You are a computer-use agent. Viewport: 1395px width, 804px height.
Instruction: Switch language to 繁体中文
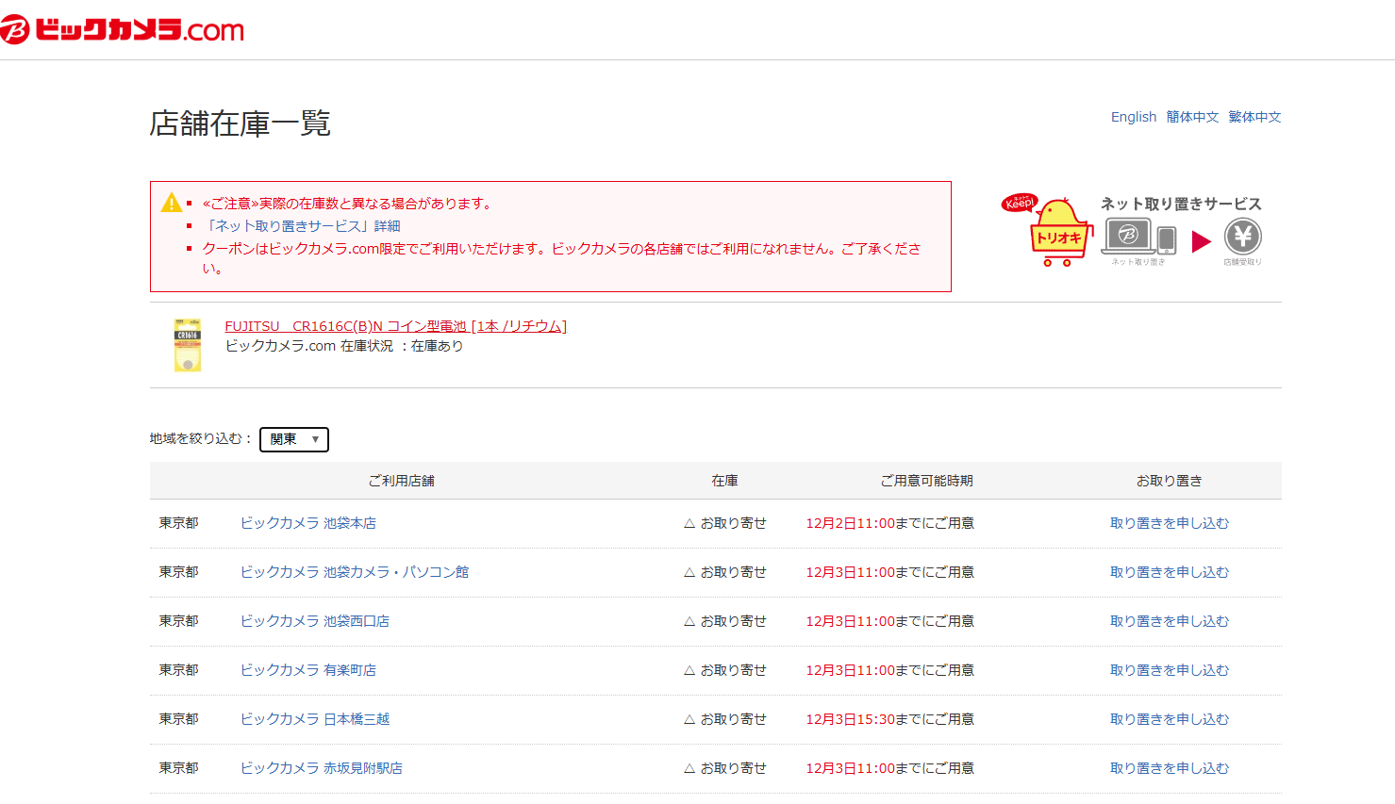click(1254, 117)
